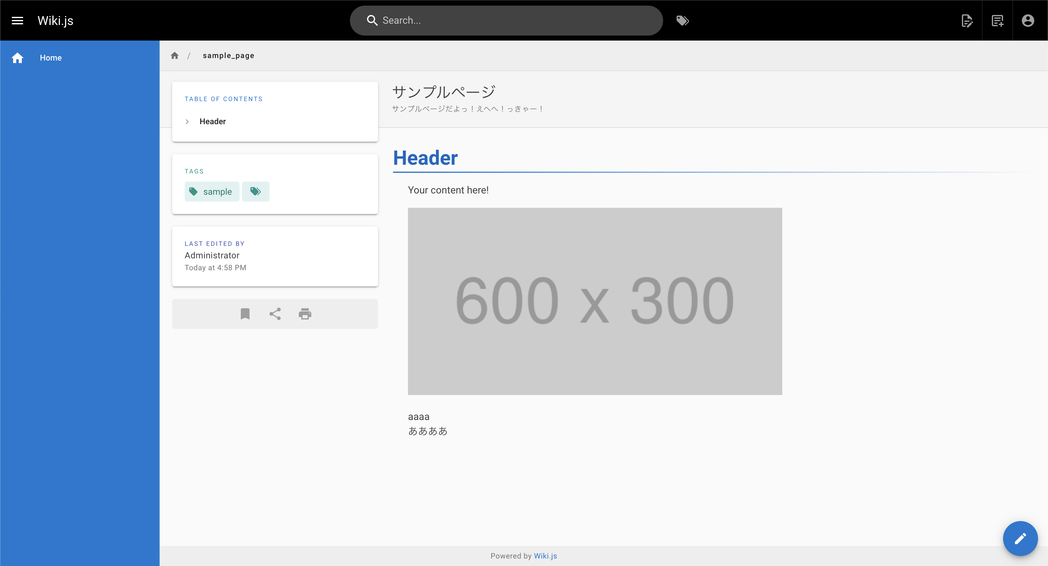This screenshot has width=1048, height=566.
Task: Print this page icon
Action: (x=305, y=314)
